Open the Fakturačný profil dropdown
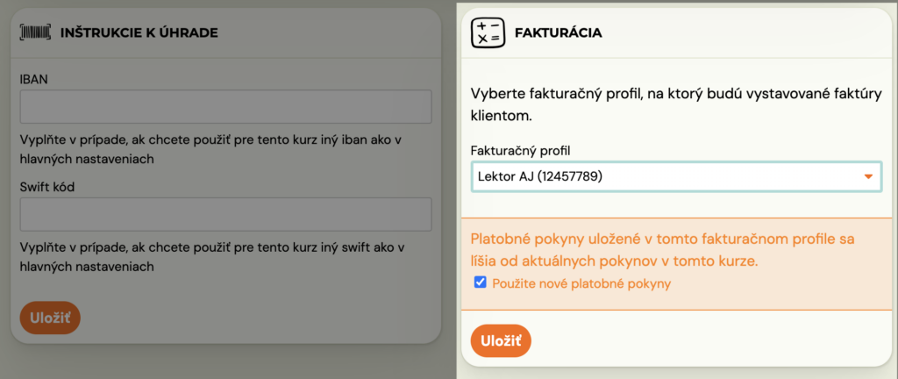The height and width of the screenshot is (379, 898). pos(676,176)
